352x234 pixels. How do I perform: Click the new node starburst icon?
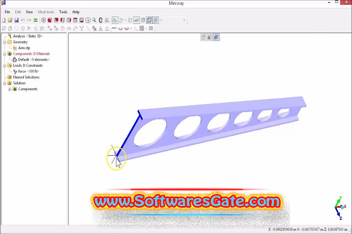tap(4, 28)
